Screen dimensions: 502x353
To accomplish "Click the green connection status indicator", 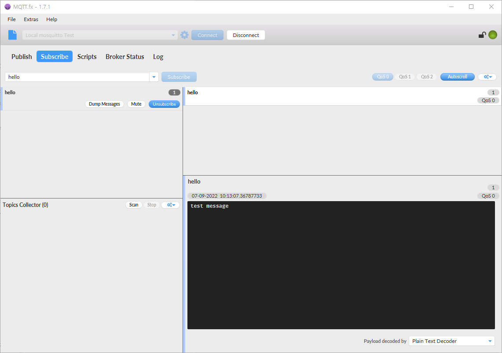I will coord(493,35).
